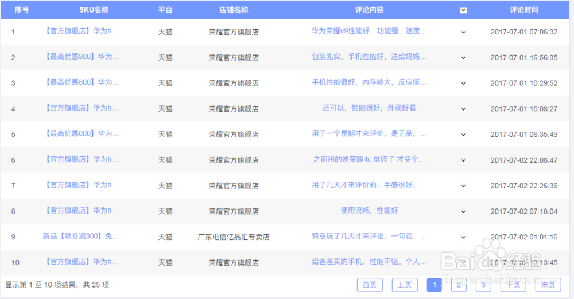The height and width of the screenshot is (299, 574).
Task: Select store name 广东电信亿品汇专卖店
Action: [x=234, y=237]
